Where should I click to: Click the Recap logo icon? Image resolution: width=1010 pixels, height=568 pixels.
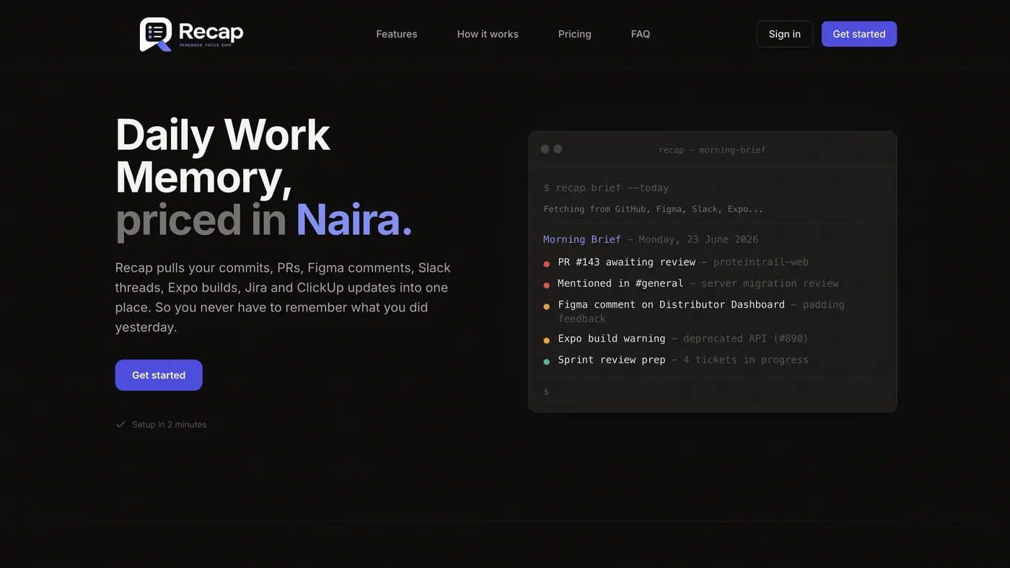click(x=156, y=34)
